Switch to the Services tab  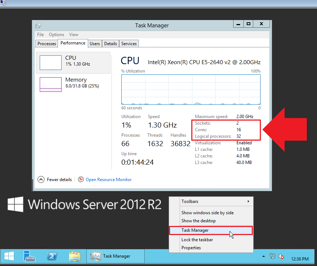pyautogui.click(x=129, y=44)
